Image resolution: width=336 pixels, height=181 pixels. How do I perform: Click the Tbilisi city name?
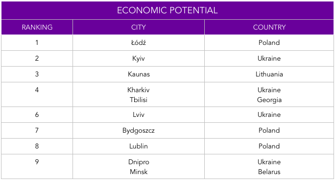[x=139, y=100]
